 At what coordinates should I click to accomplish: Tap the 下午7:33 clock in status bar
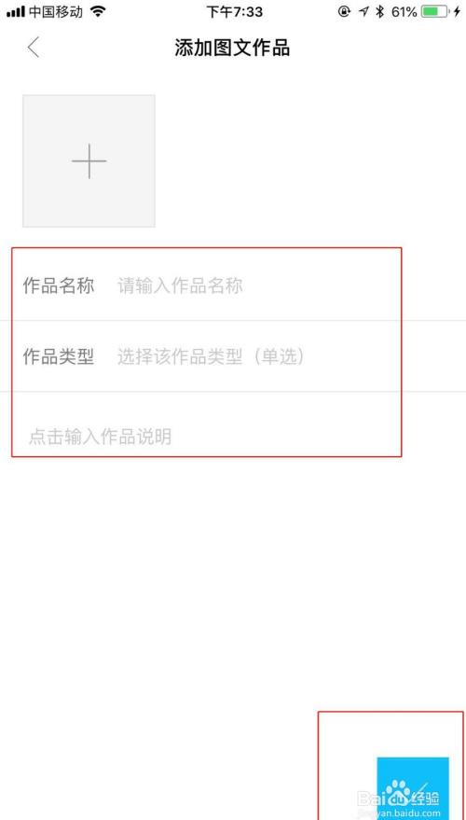click(234, 11)
